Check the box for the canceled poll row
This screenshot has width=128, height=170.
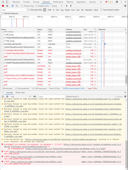coord(2,66)
